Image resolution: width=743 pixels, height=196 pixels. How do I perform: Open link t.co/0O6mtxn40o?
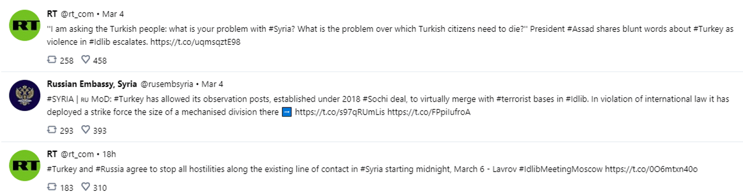point(651,169)
